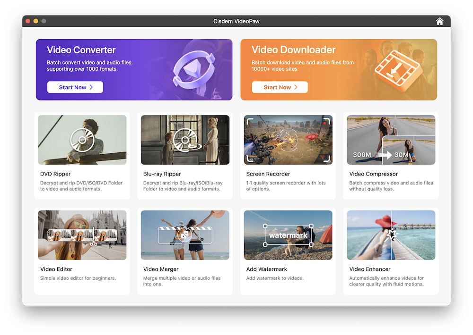Click the Screen Recorder gameplay thumbnail

(x=288, y=140)
